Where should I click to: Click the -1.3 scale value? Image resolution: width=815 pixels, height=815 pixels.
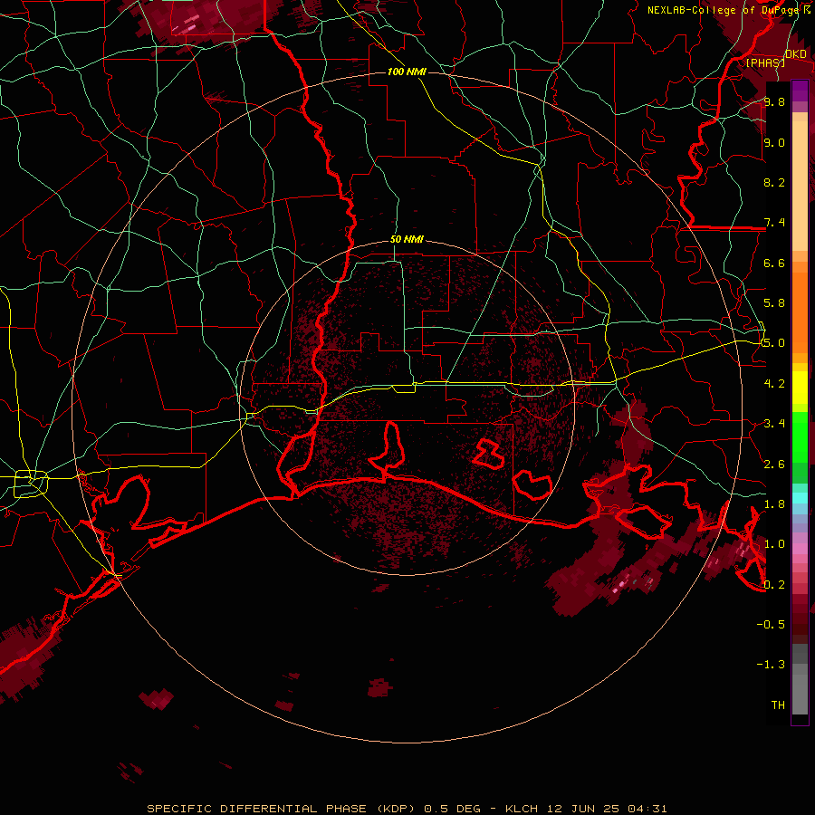771,665
